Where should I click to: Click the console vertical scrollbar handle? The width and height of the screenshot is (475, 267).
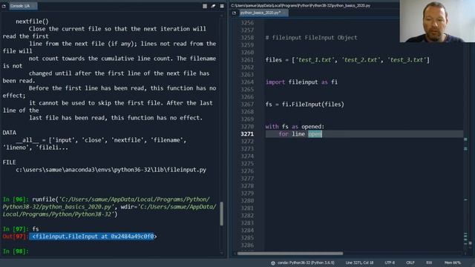pos(221,214)
